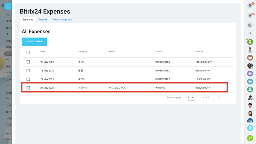Click the magnifier search icon in right bar
This screenshot has height=144, width=256.
(250, 33)
